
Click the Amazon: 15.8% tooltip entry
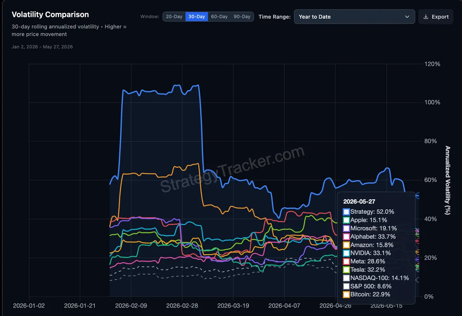(x=368, y=245)
